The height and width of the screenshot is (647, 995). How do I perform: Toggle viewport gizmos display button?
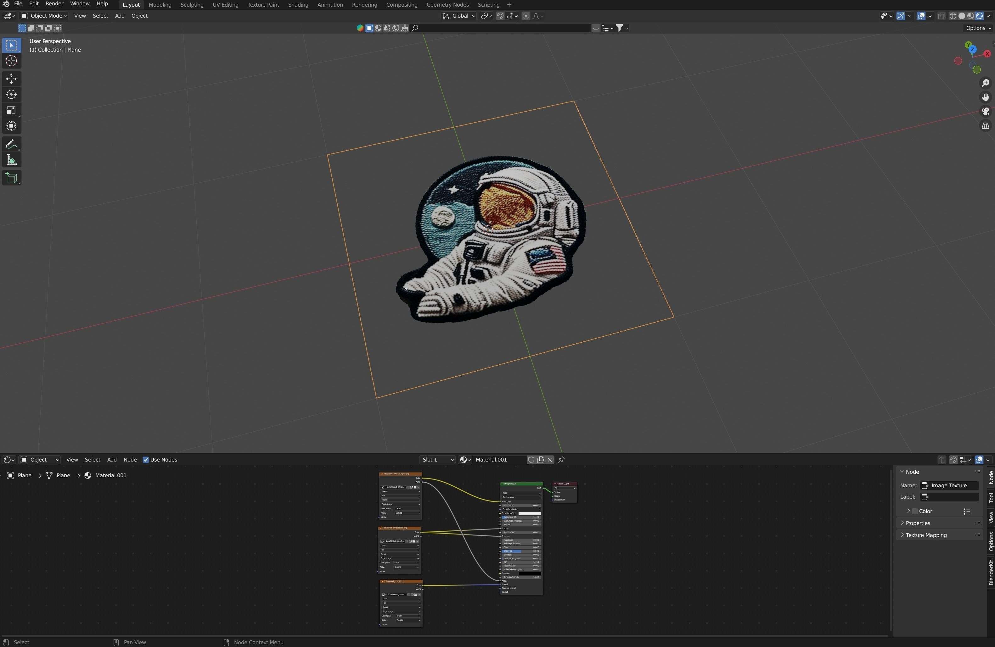point(901,16)
